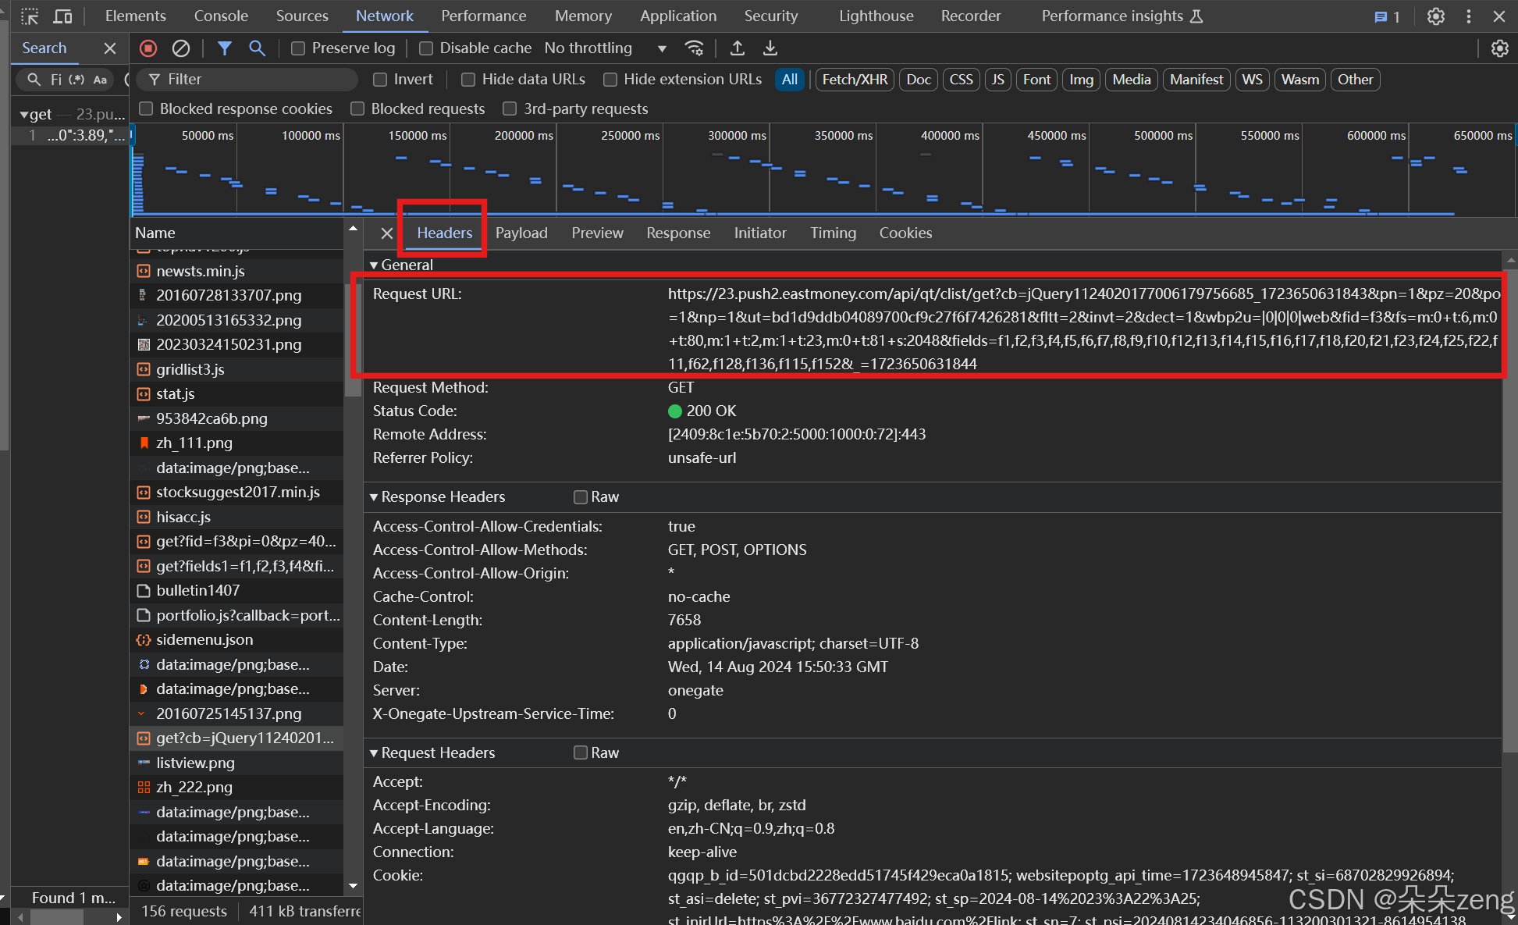Show the Timing tab
The height and width of the screenshot is (925, 1518).
833,233
